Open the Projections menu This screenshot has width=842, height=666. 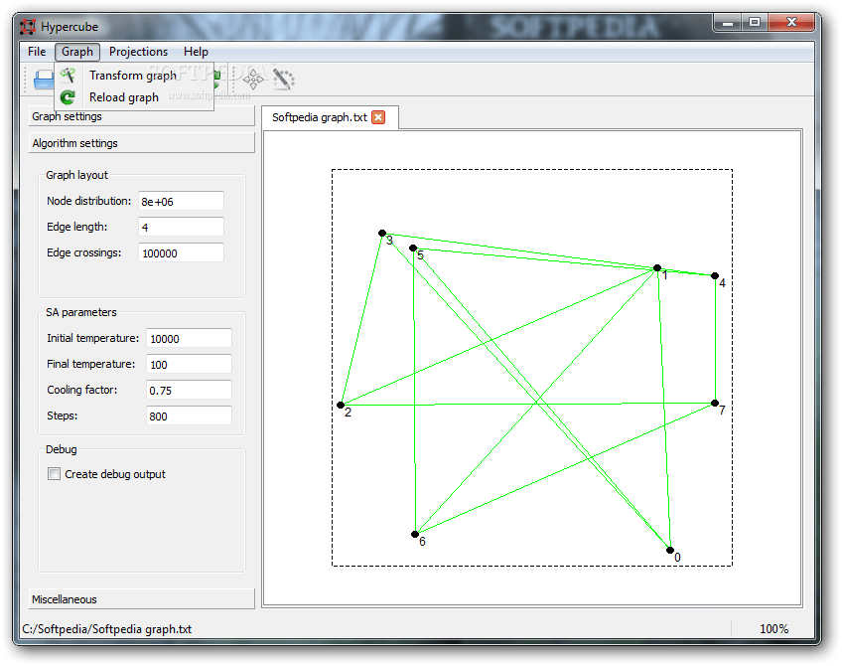coord(139,52)
